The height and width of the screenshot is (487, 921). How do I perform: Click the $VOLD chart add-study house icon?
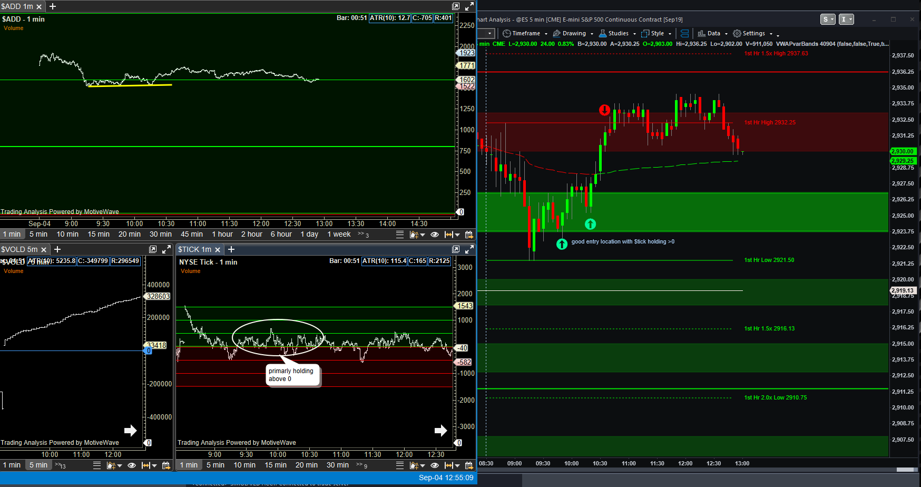click(x=111, y=465)
